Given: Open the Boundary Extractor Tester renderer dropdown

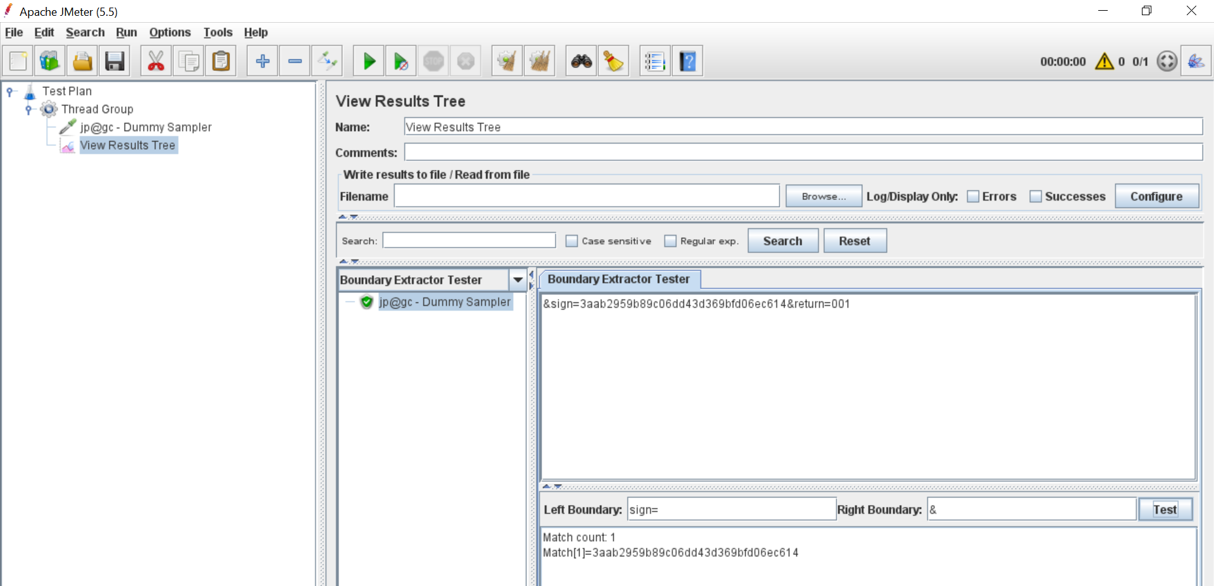Looking at the screenshot, I should [x=518, y=280].
